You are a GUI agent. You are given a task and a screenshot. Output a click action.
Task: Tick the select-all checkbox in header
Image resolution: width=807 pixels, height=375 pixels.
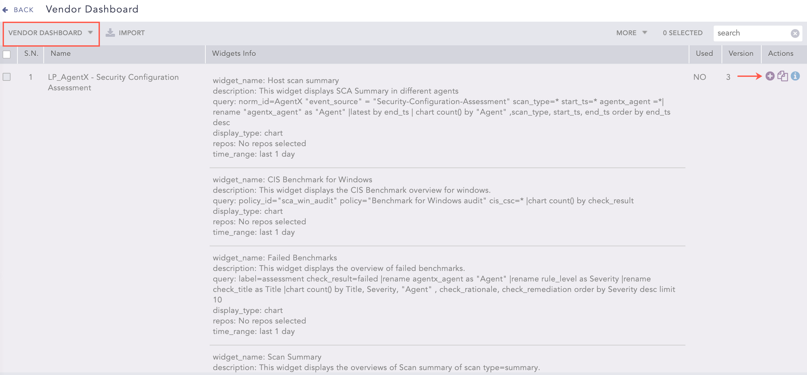click(x=7, y=54)
